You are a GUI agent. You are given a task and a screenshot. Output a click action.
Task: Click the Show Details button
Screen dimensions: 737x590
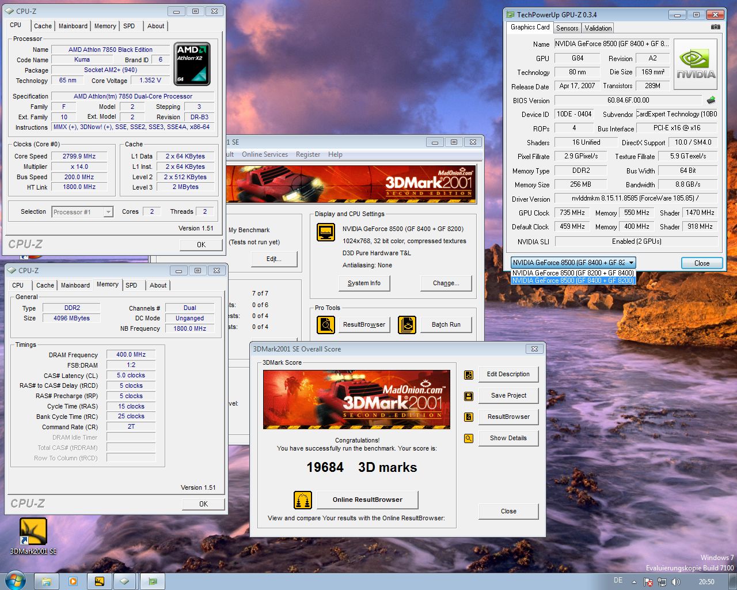click(508, 438)
